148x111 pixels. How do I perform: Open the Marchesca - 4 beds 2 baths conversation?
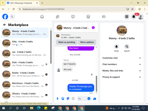(x=25, y=85)
